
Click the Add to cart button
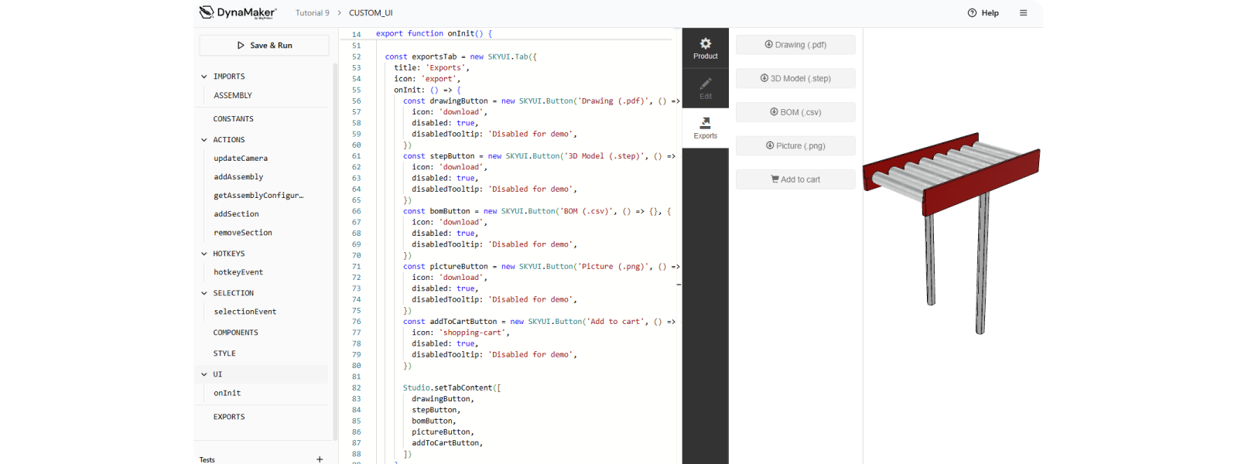click(795, 179)
